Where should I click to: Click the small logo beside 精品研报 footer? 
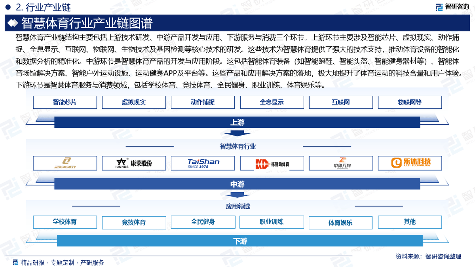point(15,262)
